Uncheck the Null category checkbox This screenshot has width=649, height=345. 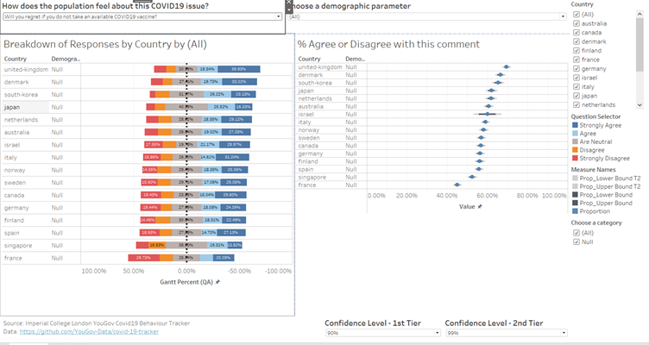coord(577,242)
